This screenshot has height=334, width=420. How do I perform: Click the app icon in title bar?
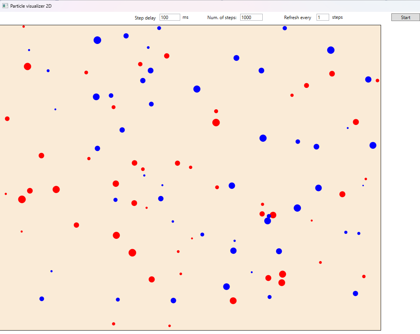(5, 6)
